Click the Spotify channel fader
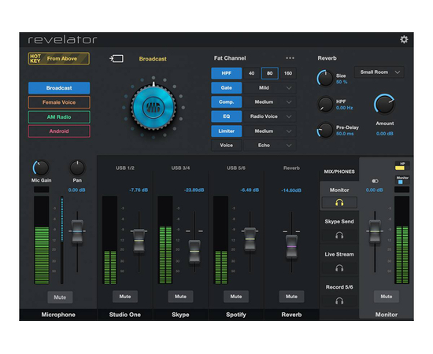Screen dimensions: 433x354 [x=250, y=239]
